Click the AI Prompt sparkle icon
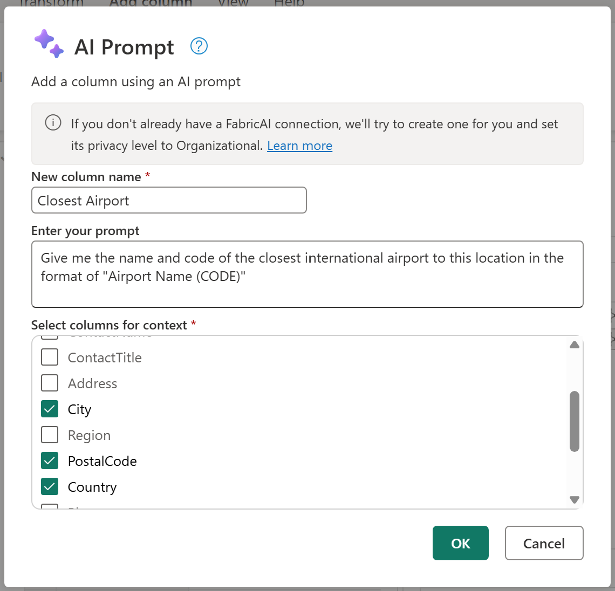Screen dimensions: 615x591 click(49, 44)
